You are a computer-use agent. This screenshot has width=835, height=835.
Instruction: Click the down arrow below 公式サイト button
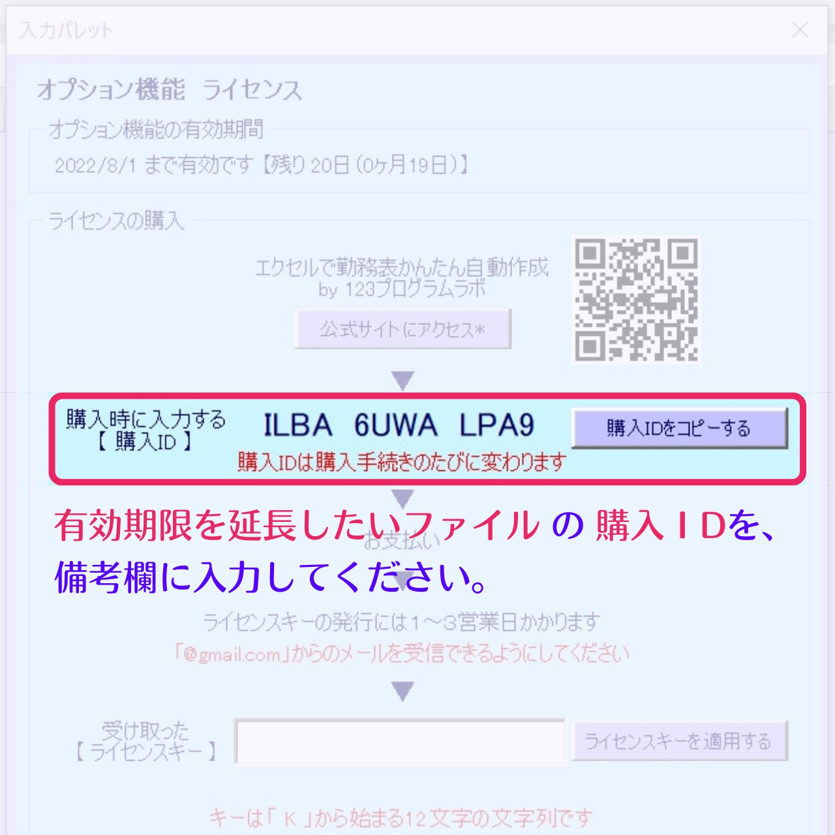(403, 381)
